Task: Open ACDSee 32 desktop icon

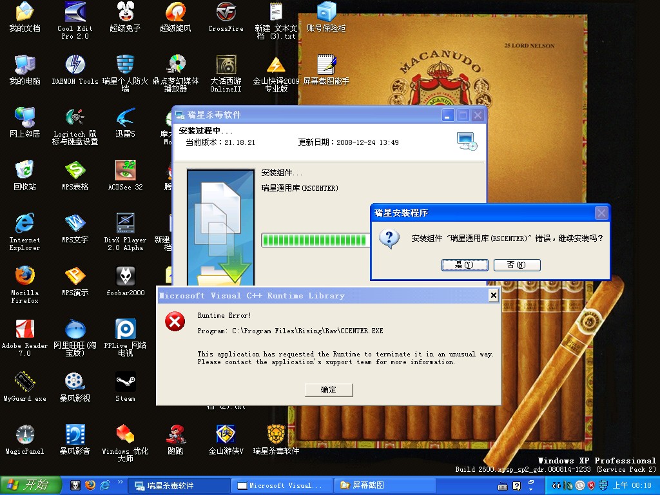Action: point(125,175)
